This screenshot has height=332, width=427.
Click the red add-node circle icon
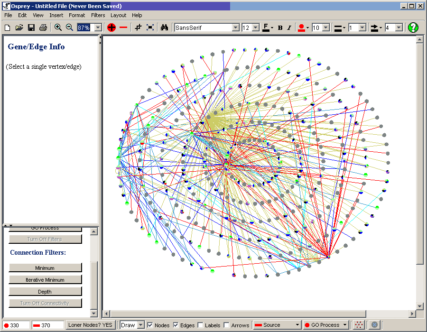coord(111,28)
